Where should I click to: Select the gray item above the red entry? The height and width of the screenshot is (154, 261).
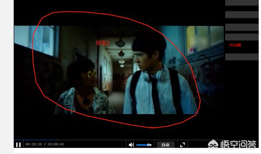[x=242, y=37]
